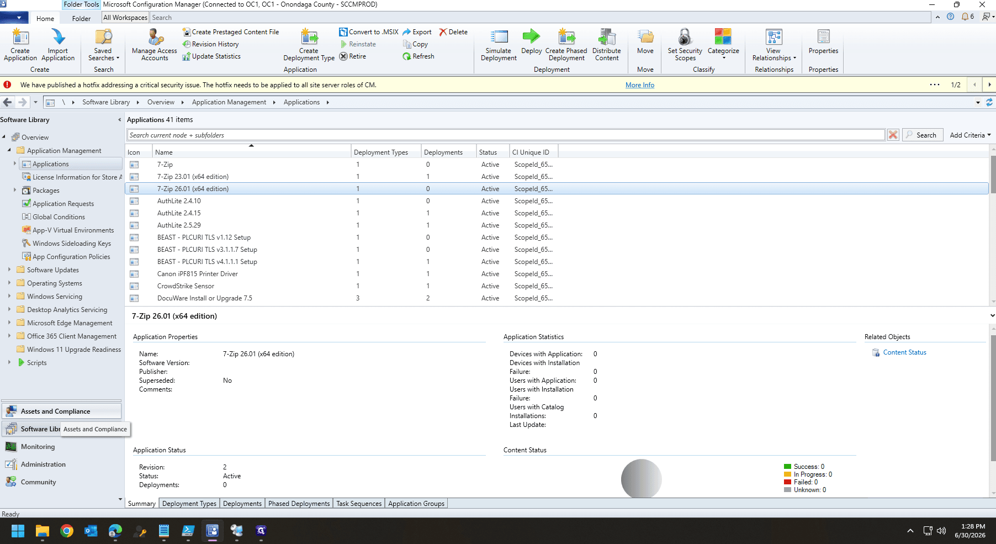Click the ribbon Search box
This screenshot has height=544, width=996.
click(541, 18)
